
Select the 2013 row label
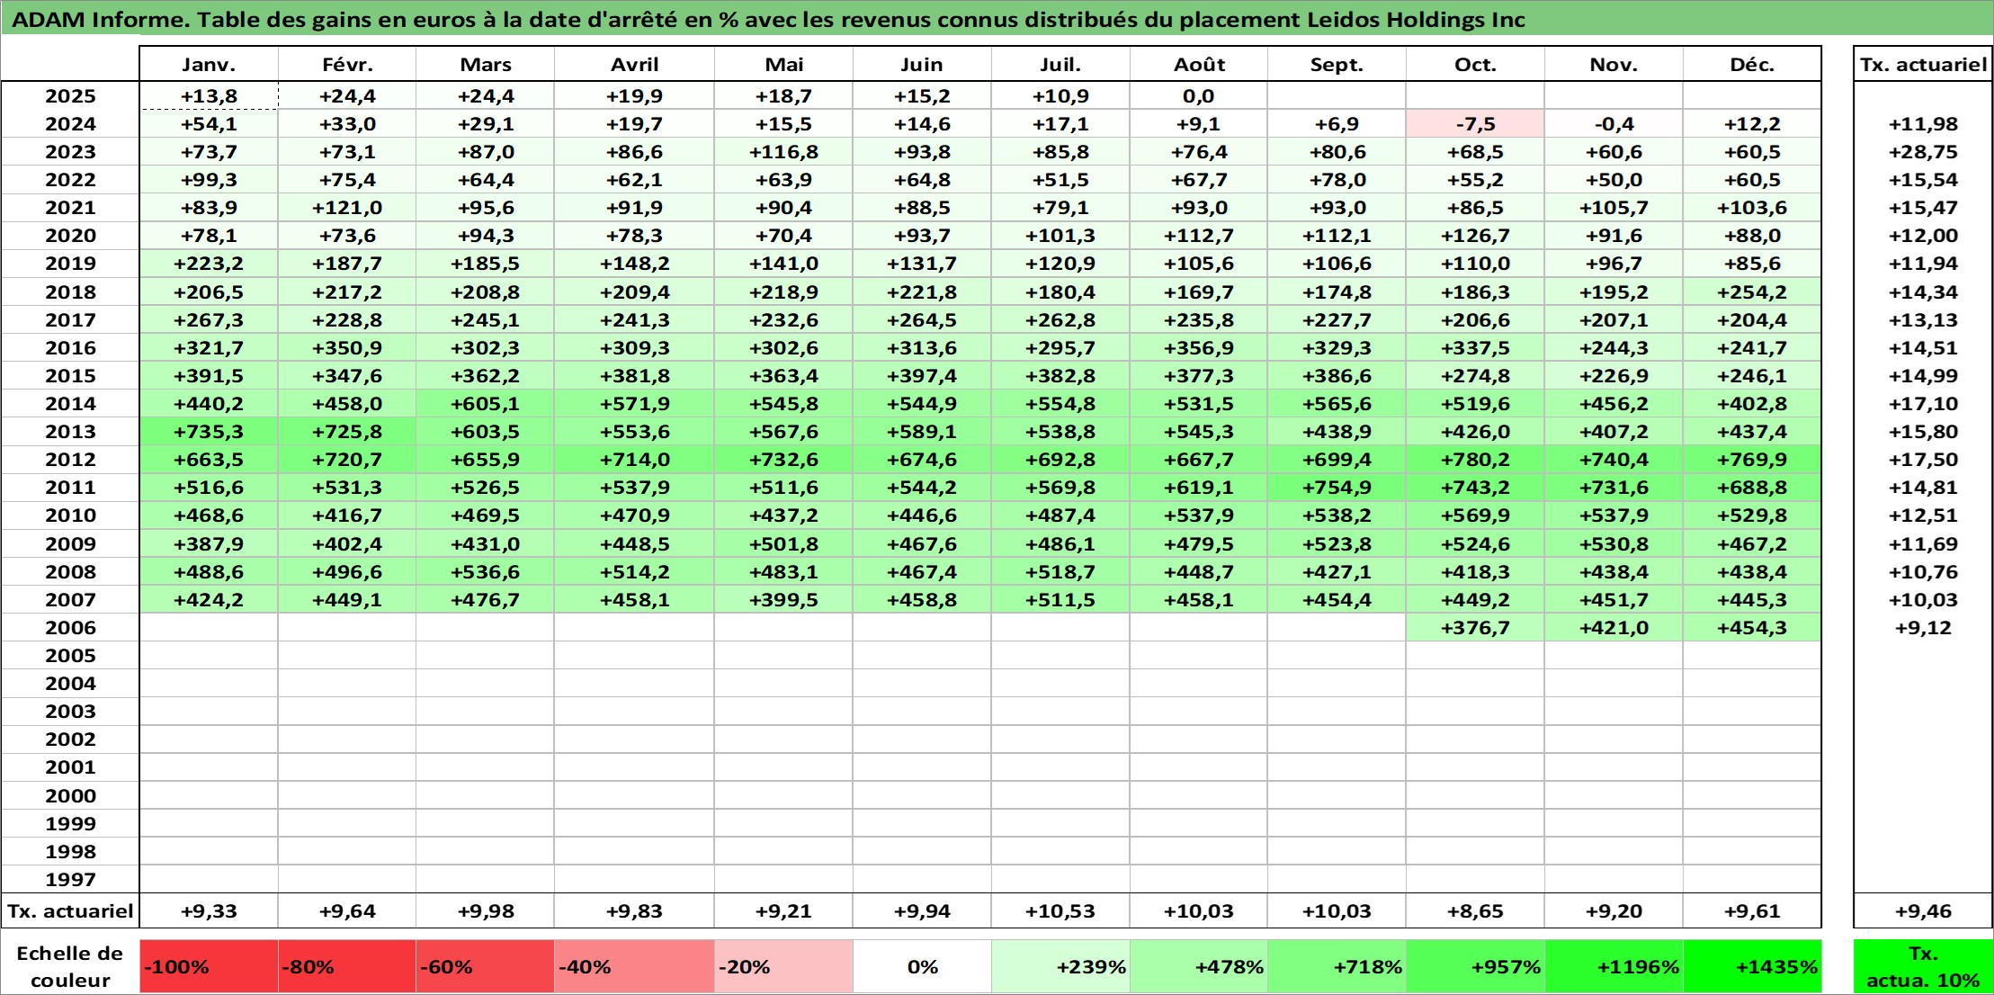click(x=70, y=432)
